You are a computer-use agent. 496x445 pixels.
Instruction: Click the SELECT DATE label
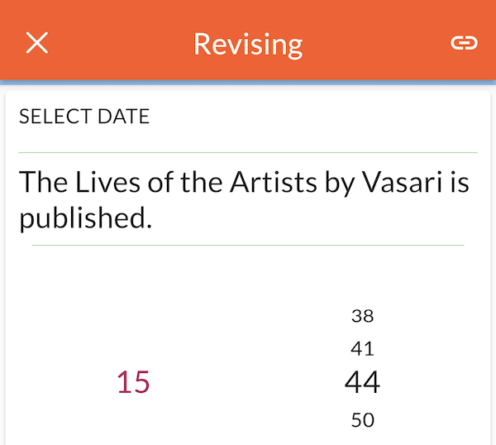point(84,116)
